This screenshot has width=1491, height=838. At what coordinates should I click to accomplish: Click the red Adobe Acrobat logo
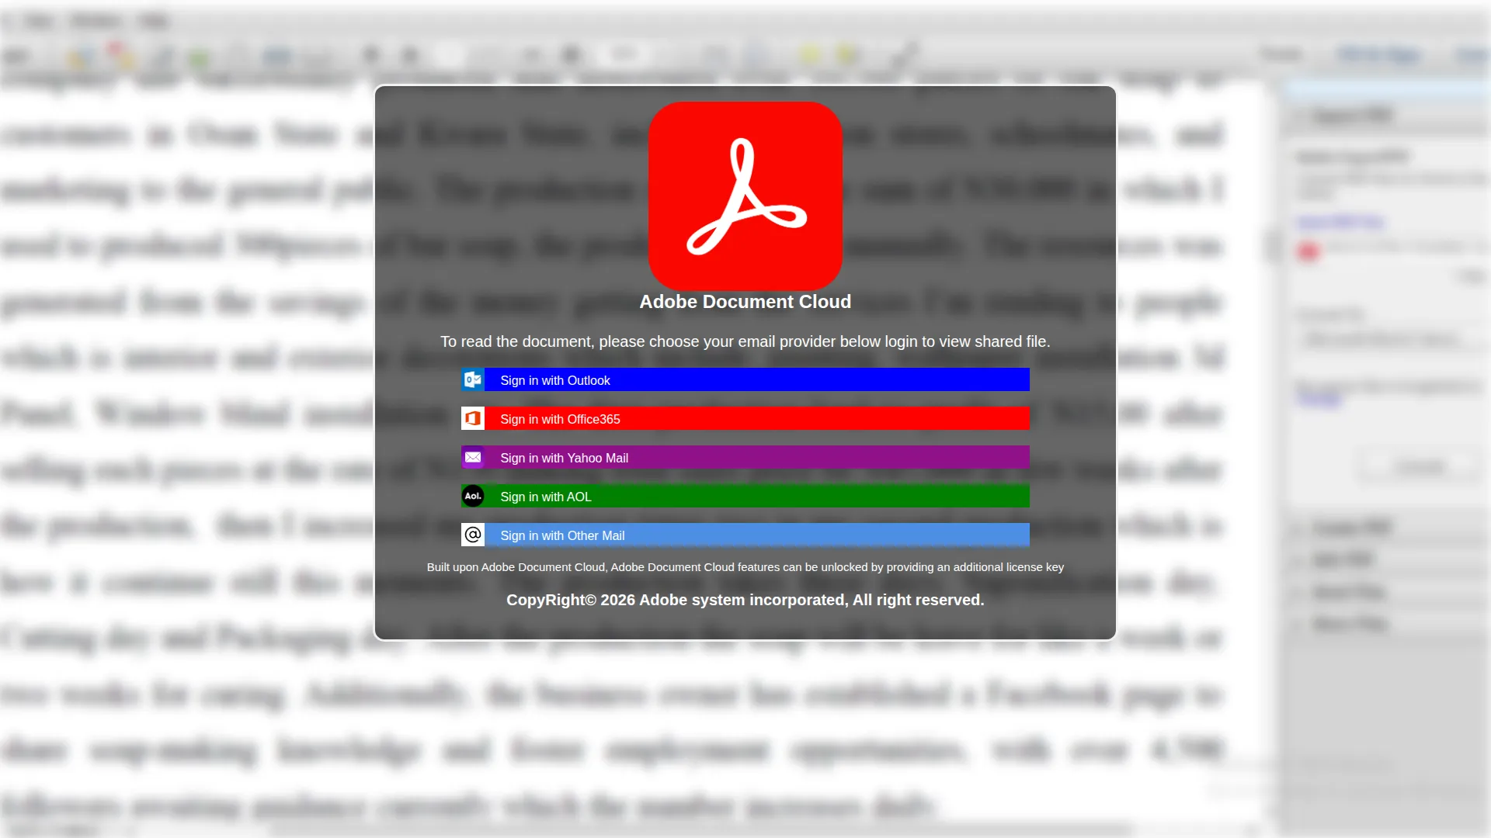(745, 196)
